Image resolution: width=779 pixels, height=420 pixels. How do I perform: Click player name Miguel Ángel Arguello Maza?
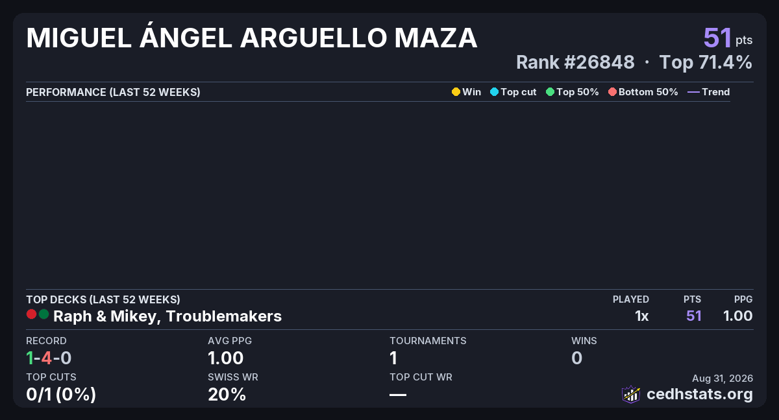coord(252,39)
